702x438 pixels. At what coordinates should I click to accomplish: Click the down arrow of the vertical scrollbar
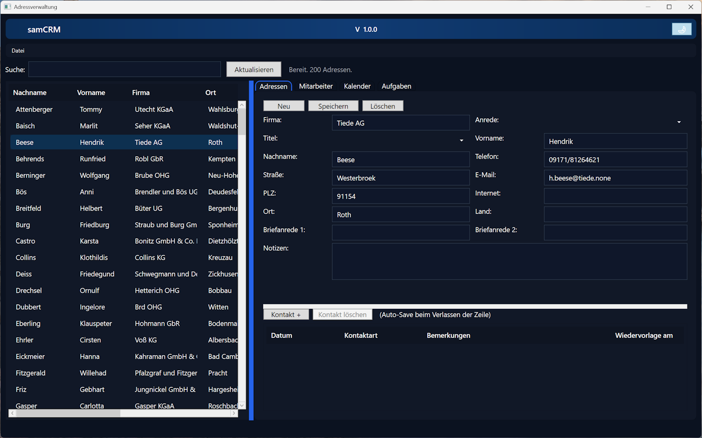pos(241,404)
